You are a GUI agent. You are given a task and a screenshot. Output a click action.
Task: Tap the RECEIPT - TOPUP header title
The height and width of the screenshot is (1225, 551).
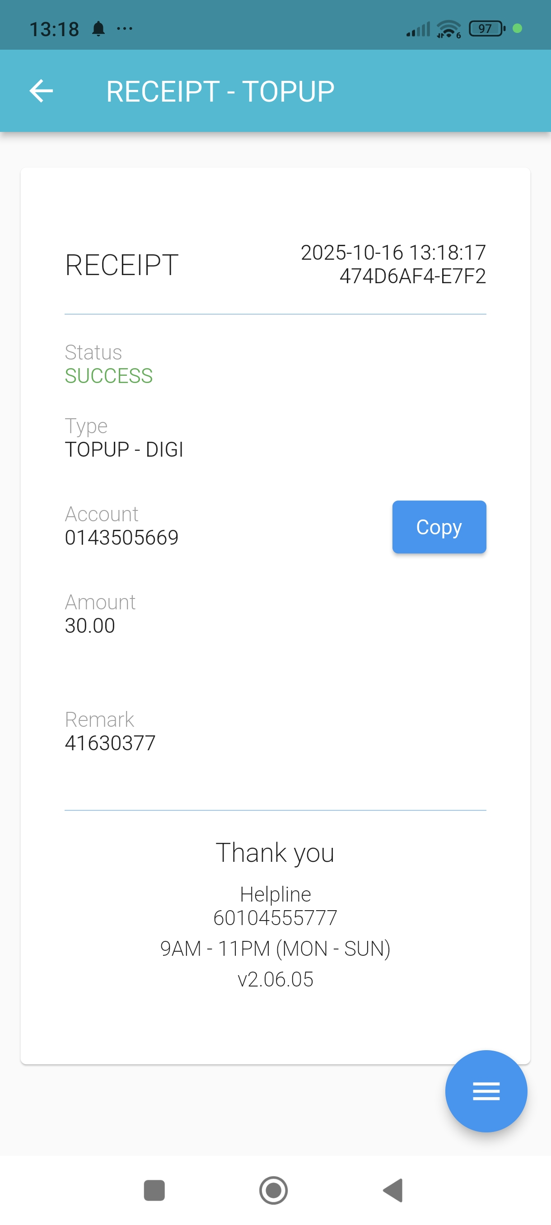[x=220, y=91]
